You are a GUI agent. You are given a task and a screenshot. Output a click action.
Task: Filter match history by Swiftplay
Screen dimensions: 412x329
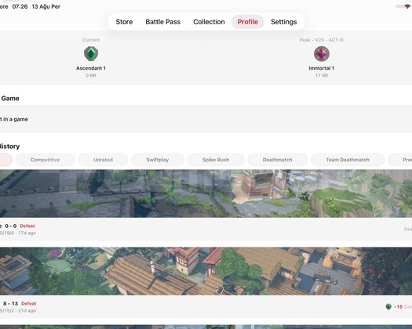click(x=158, y=160)
